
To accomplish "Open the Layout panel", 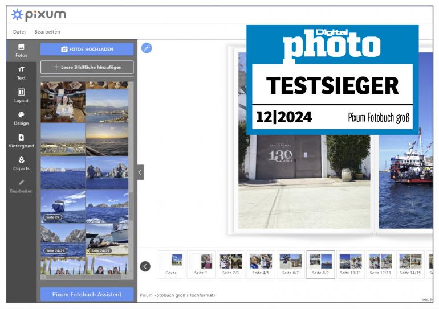I will (x=21, y=96).
